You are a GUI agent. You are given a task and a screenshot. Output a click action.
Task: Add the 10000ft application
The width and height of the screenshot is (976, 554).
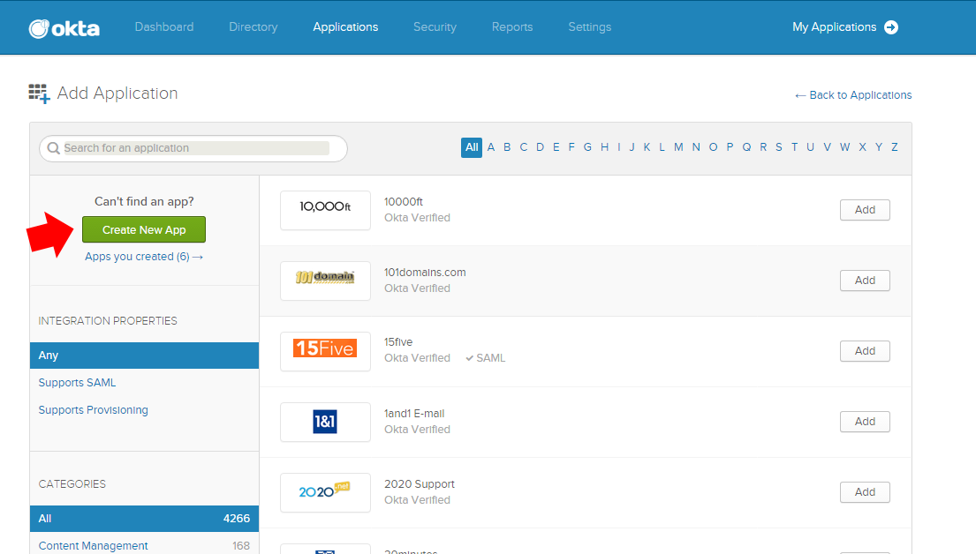tap(865, 210)
